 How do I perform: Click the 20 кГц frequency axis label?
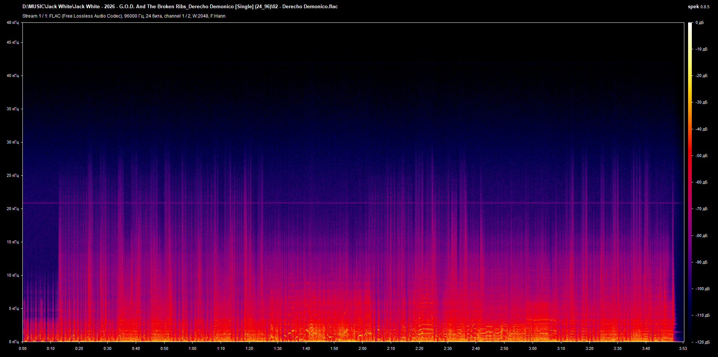[12, 209]
